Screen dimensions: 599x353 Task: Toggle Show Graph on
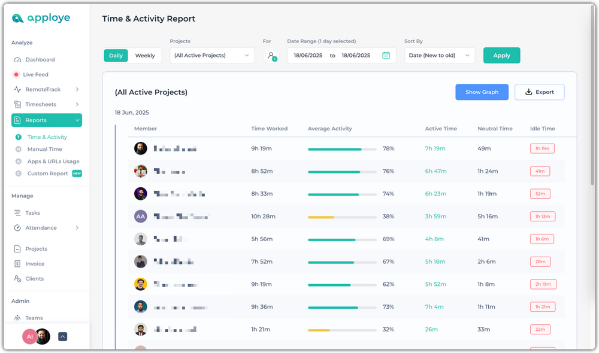[482, 92]
